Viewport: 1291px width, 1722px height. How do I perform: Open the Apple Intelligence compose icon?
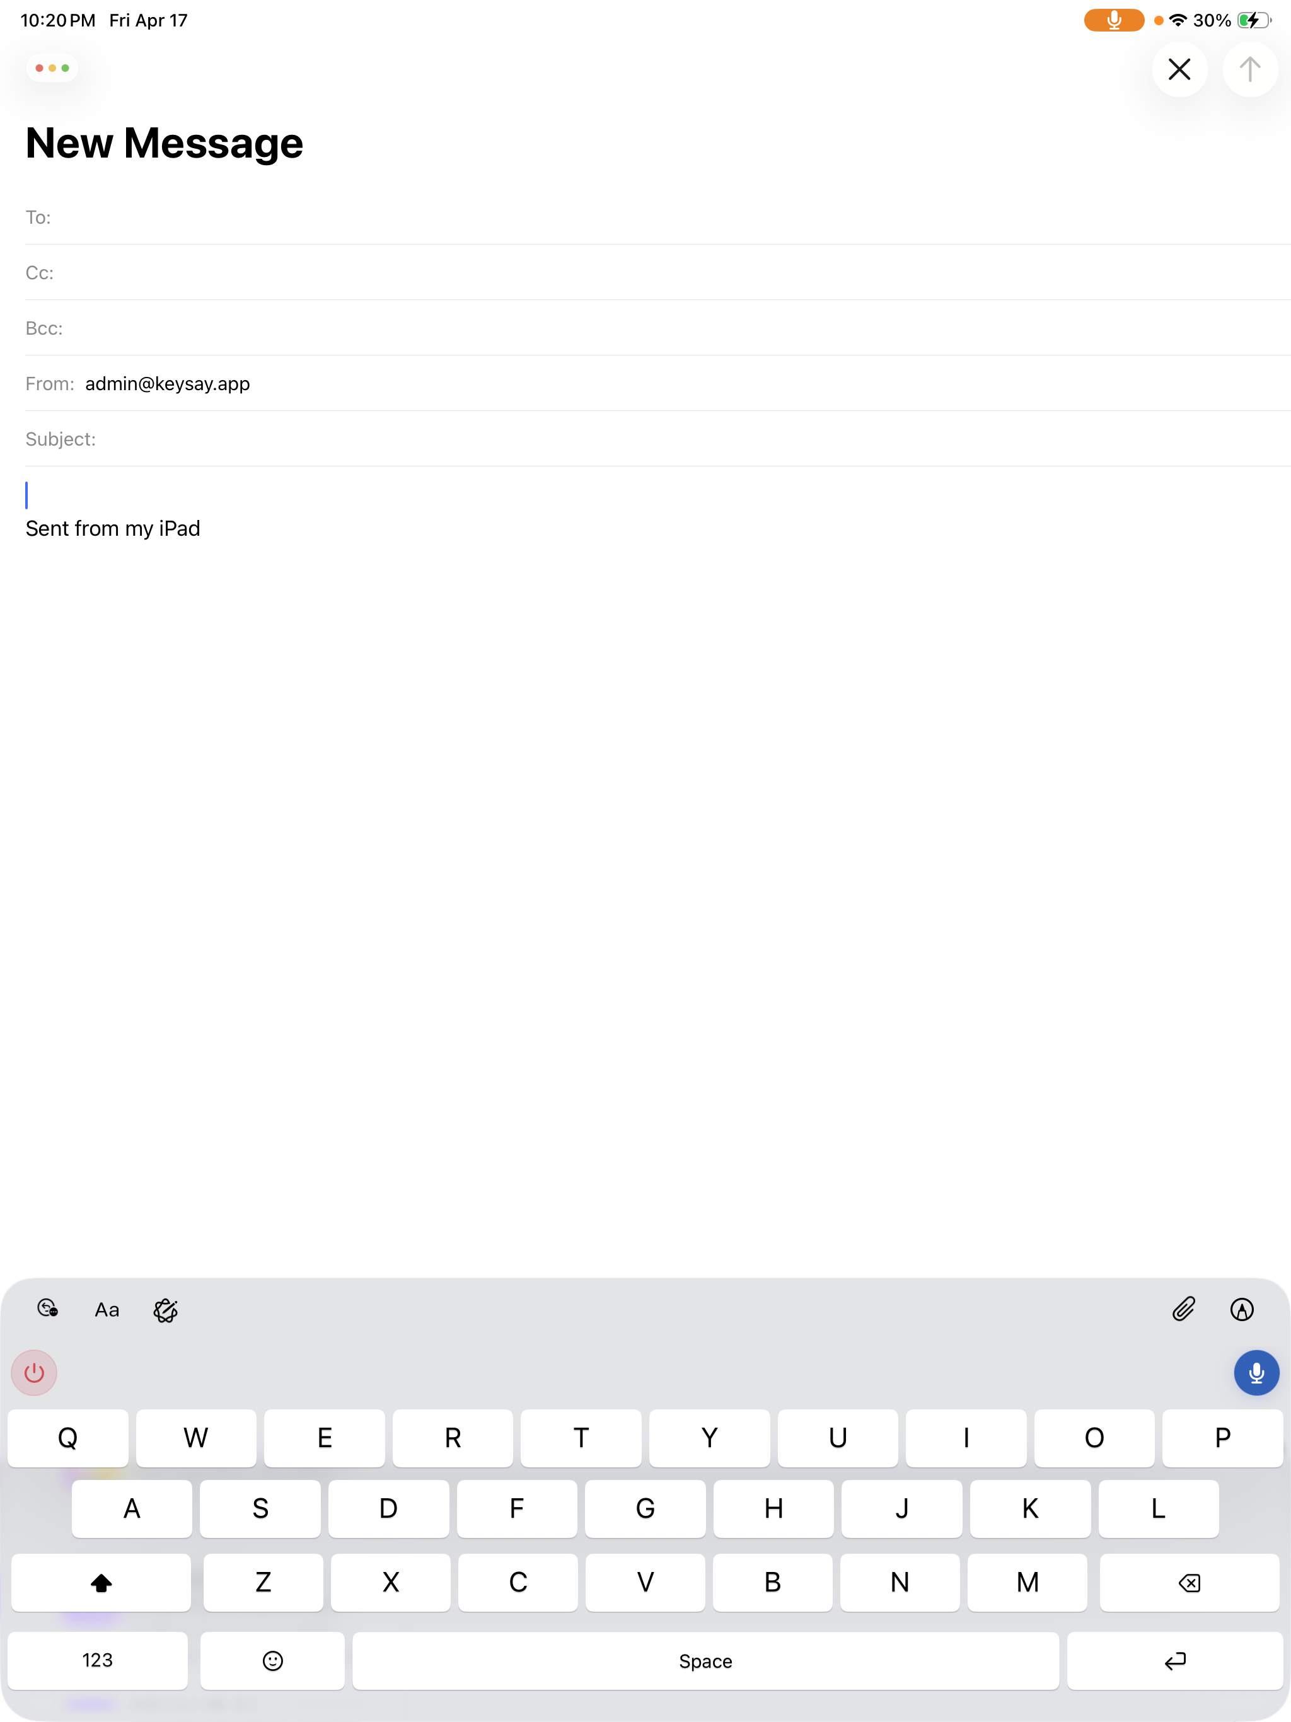pos(166,1310)
